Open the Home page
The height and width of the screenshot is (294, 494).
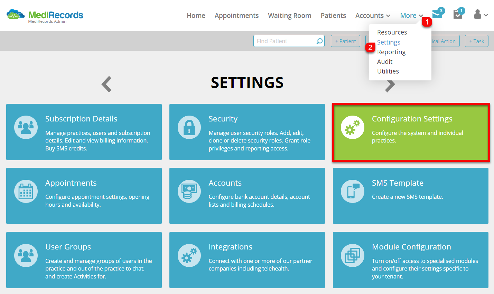tap(196, 16)
